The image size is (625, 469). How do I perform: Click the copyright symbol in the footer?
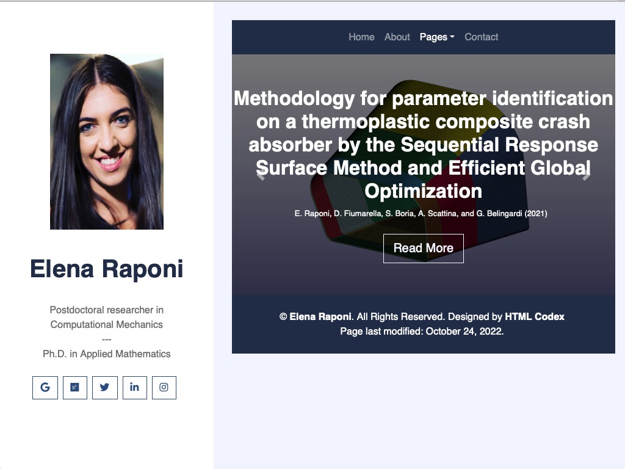click(x=283, y=317)
